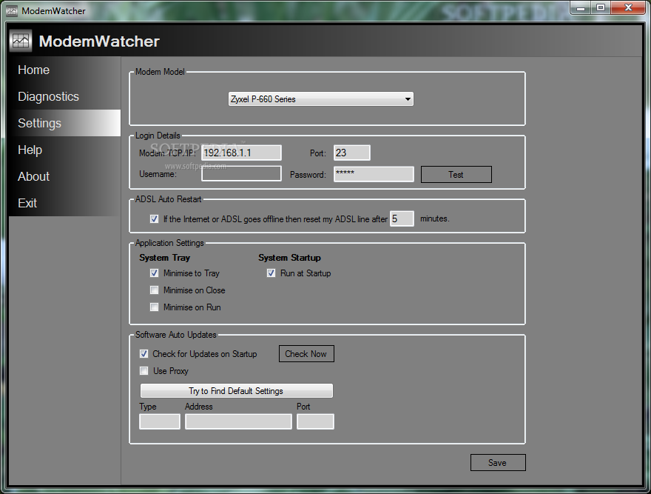The height and width of the screenshot is (494, 651).
Task: Maximize the ModemWatcher window
Action: point(601,8)
